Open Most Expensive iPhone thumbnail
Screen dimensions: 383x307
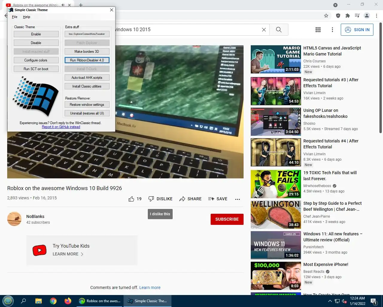click(276, 276)
